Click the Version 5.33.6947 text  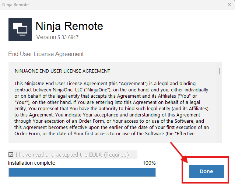[57, 37]
